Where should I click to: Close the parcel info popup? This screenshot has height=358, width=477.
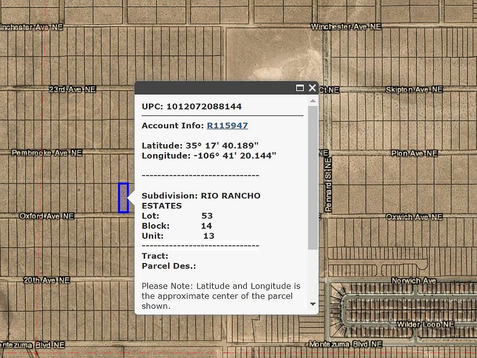[x=312, y=88]
